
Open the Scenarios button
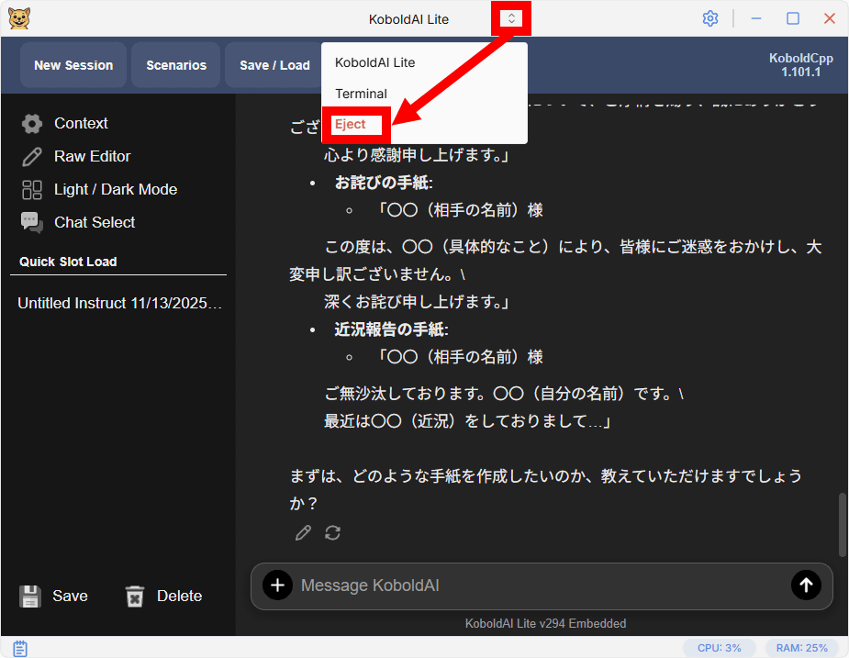click(176, 65)
